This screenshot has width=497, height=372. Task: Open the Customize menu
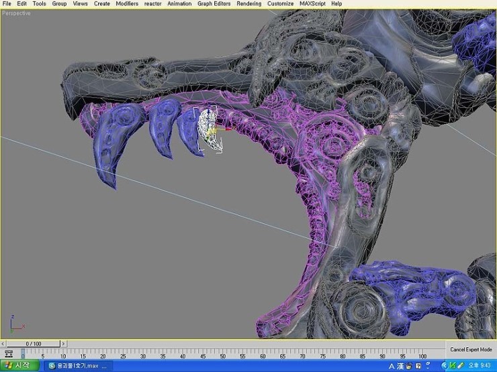[281, 4]
